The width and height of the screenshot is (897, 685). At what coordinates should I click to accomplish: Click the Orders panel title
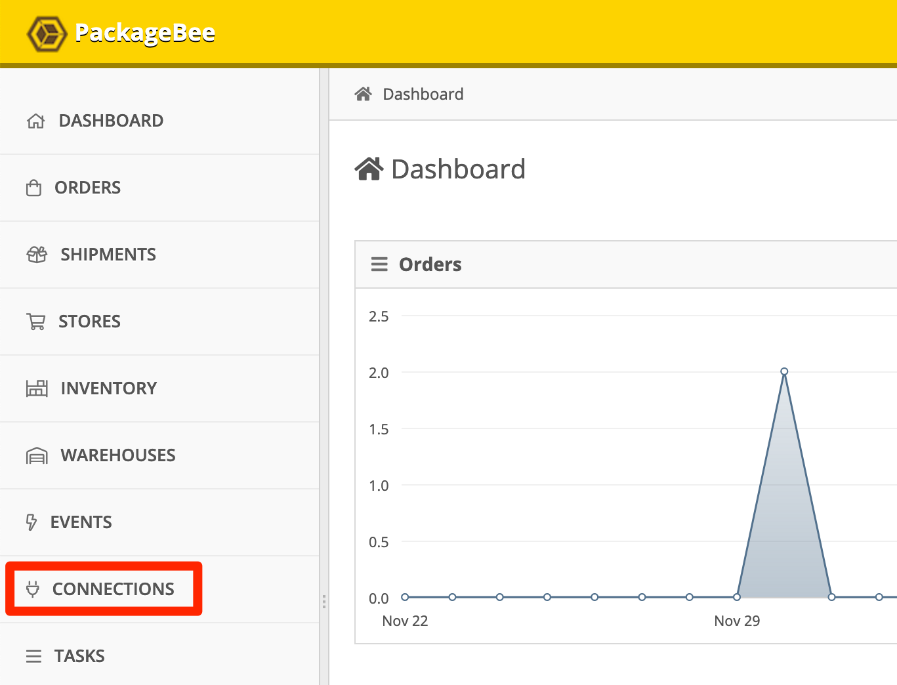click(430, 264)
